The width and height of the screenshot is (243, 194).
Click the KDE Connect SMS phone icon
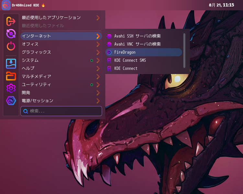point(109,60)
